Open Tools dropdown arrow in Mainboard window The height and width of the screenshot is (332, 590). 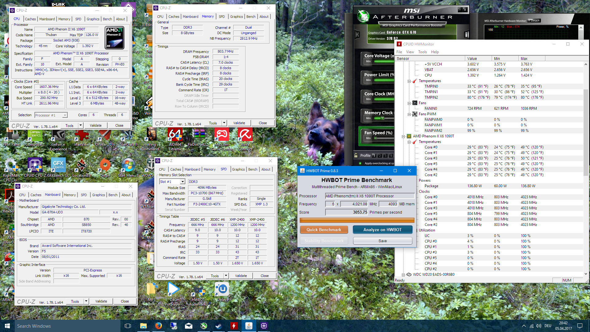(86, 301)
